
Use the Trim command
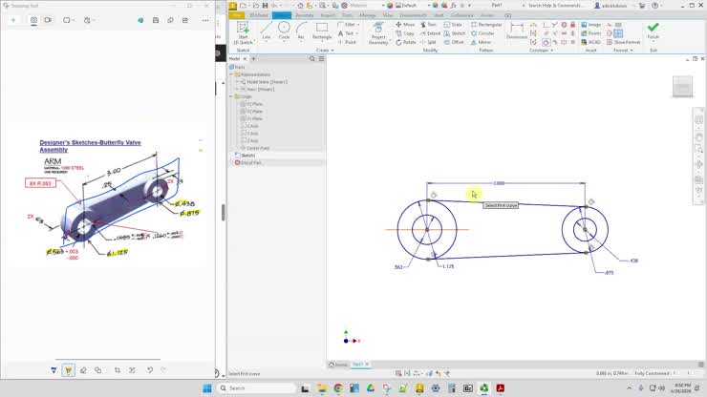[x=428, y=25]
